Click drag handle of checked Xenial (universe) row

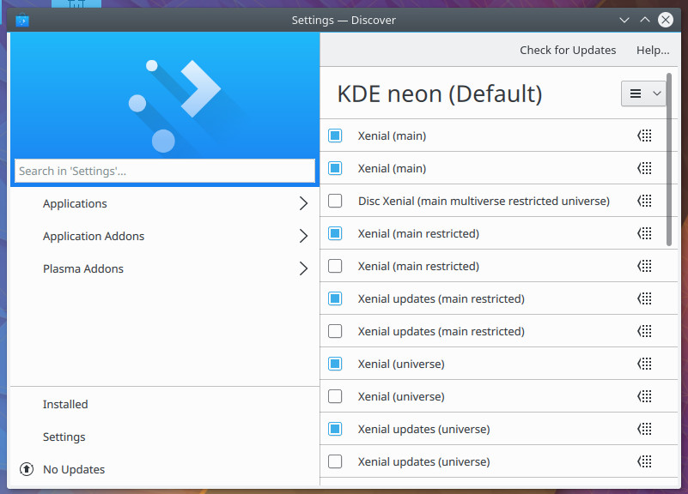tap(644, 364)
